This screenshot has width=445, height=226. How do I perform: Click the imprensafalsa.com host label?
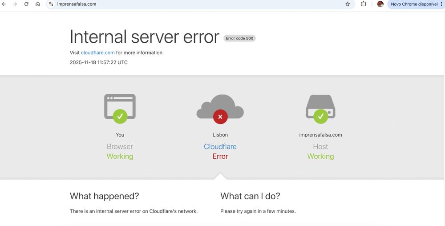320,135
